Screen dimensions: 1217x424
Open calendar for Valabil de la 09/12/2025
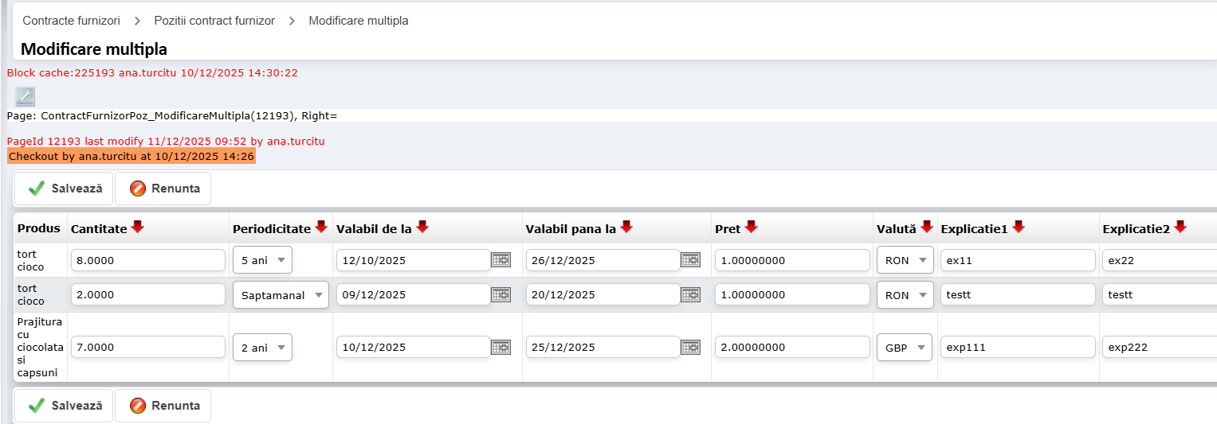point(501,294)
